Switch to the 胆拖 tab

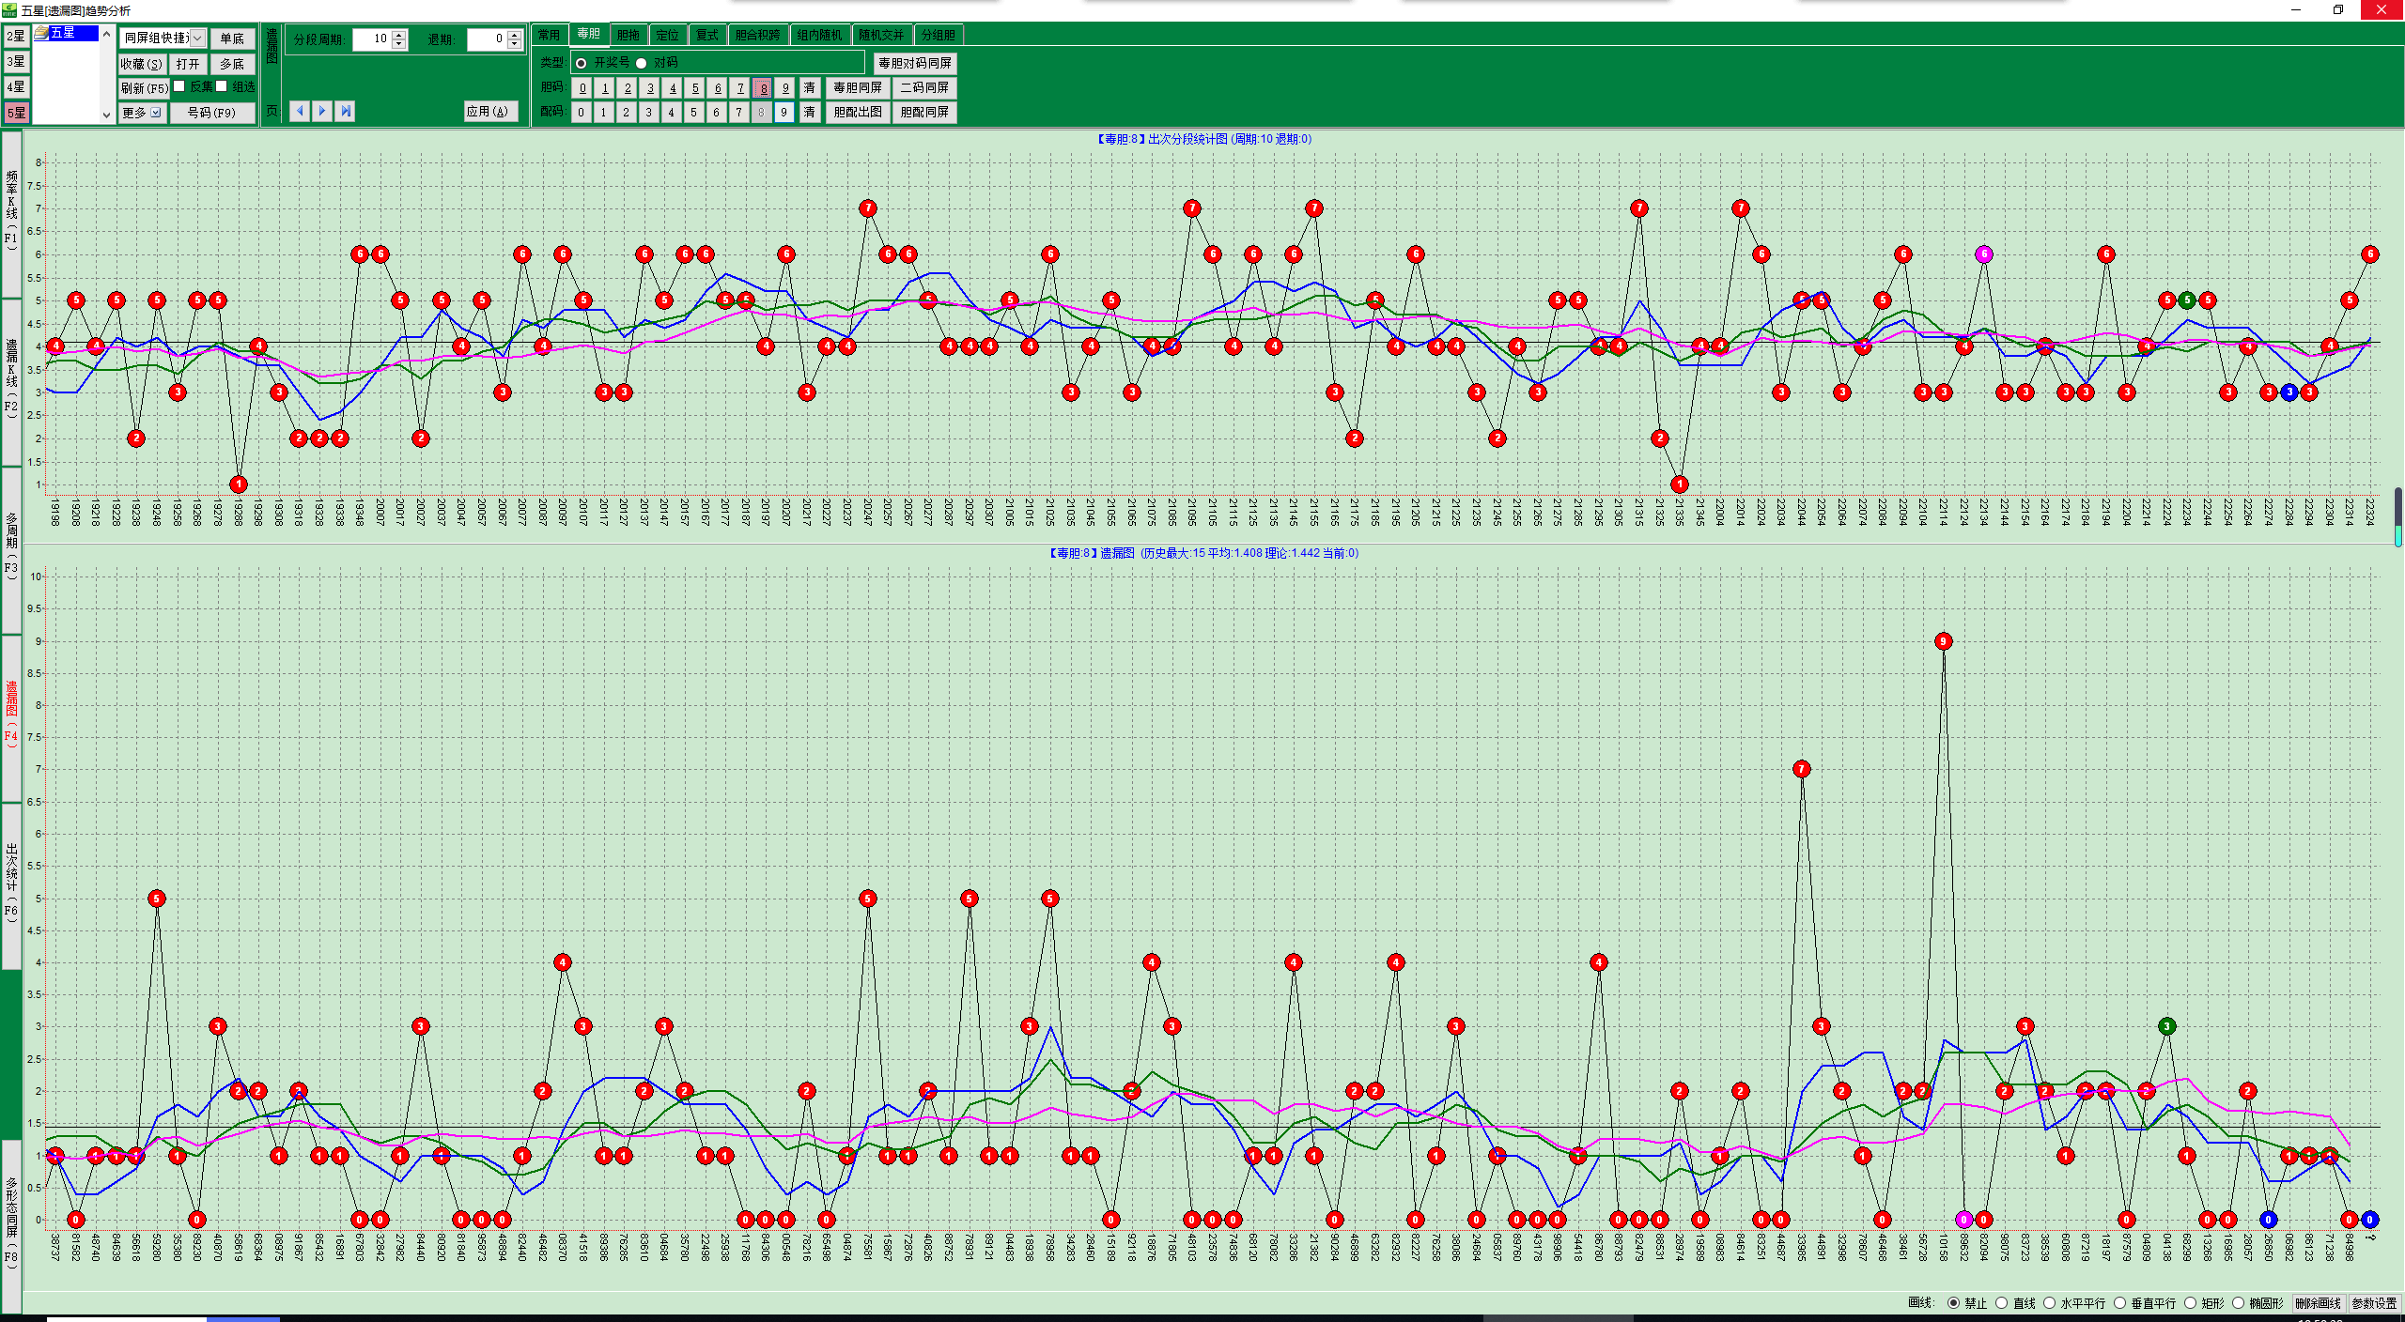pos(628,35)
